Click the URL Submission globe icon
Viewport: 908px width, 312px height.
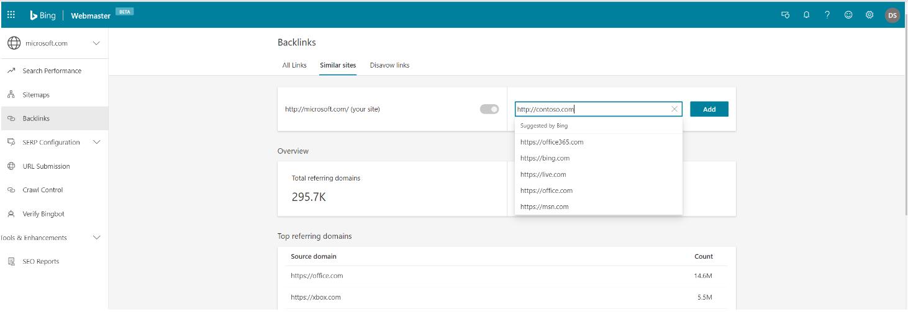(11, 166)
